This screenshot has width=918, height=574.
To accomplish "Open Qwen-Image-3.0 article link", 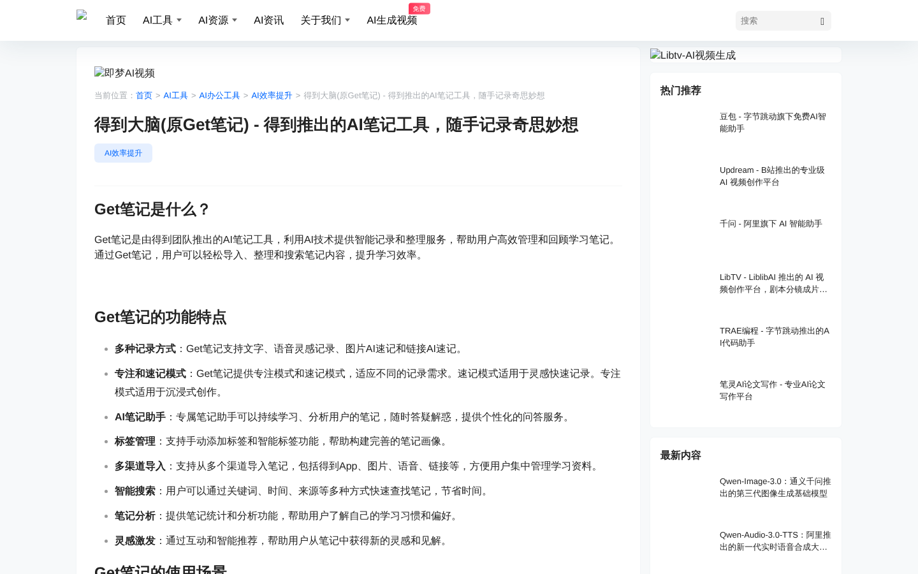I will 775,487.
